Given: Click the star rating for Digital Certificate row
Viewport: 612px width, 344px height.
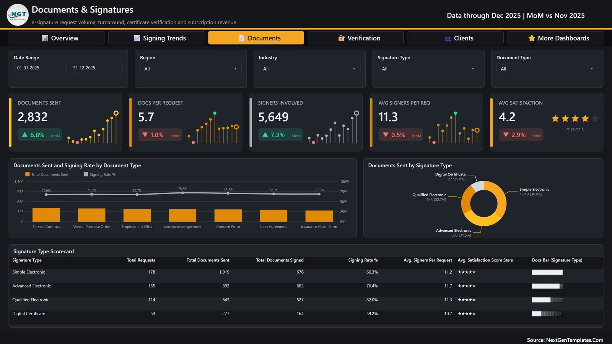Looking at the screenshot, I should click(x=467, y=314).
